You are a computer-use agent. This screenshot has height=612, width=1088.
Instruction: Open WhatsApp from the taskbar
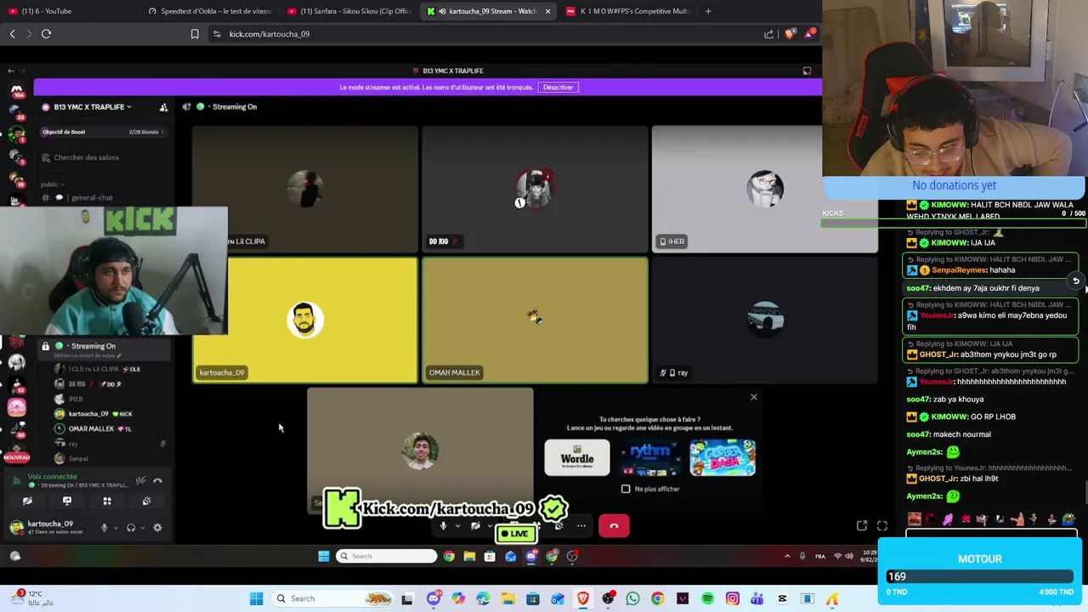coord(632,598)
